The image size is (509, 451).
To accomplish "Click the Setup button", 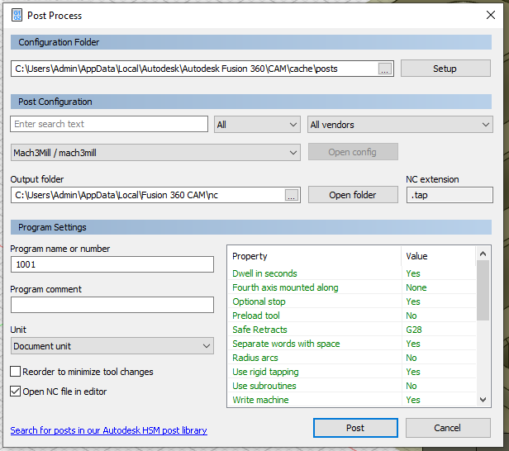I will coord(445,69).
